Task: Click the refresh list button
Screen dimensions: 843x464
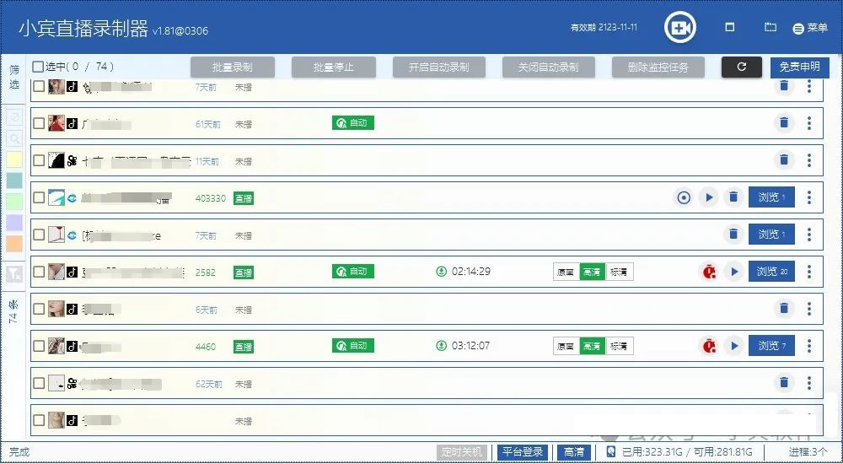Action: [x=741, y=67]
